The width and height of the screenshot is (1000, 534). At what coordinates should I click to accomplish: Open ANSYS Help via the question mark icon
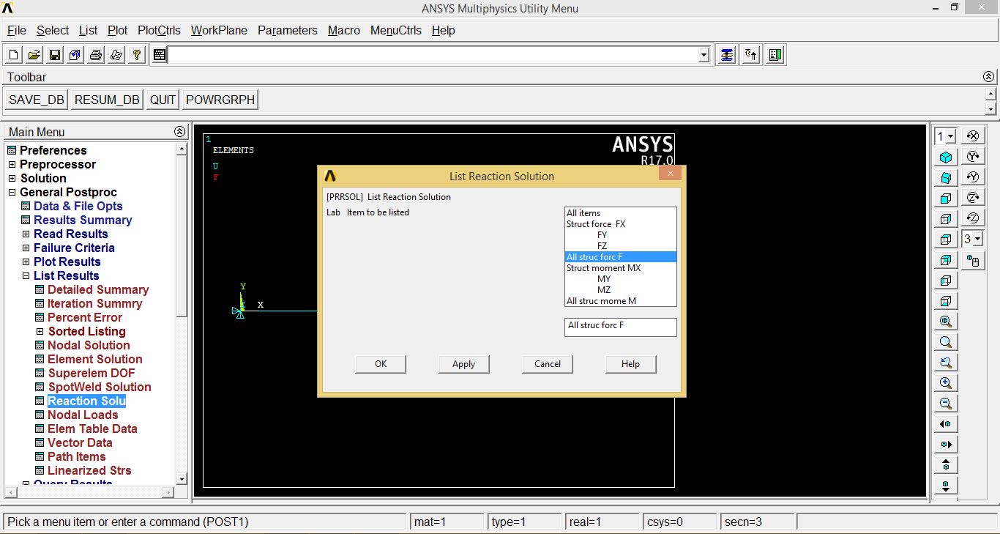coord(136,53)
